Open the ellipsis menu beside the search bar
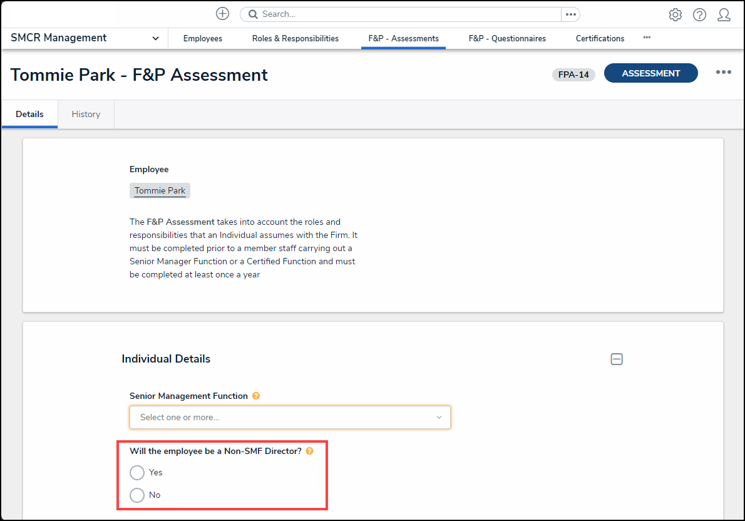Screen dimensions: 745x521 569,14
